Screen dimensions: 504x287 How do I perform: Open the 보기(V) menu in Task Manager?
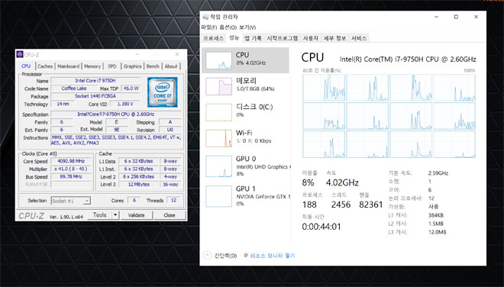point(247,27)
